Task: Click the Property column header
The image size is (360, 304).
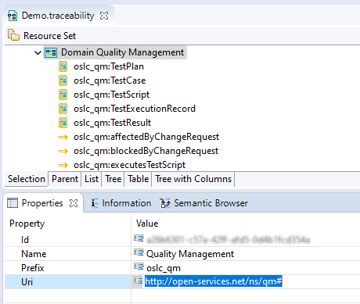Action: [27, 224]
